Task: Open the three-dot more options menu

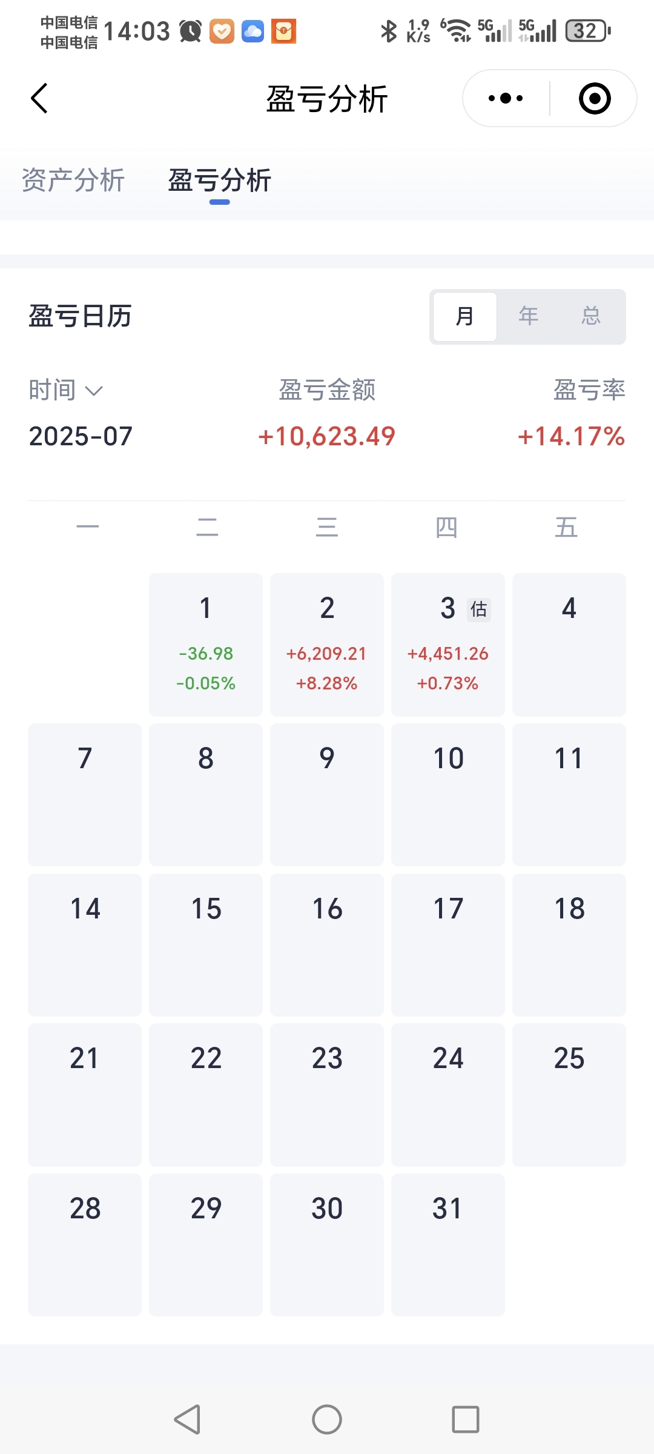Action: point(506,98)
